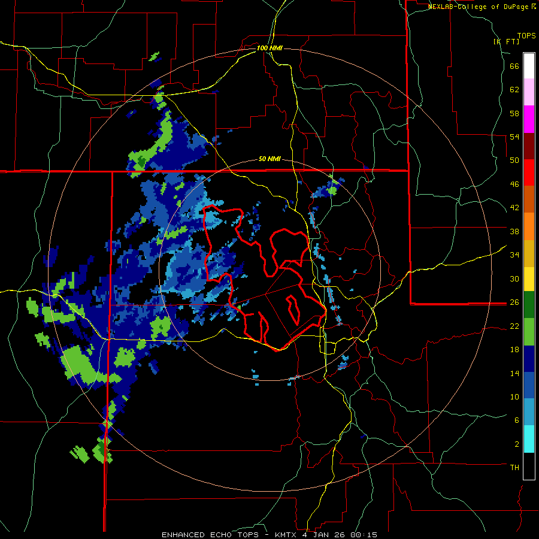Click the '2' legend value
539x539 pixels.
(x=517, y=444)
